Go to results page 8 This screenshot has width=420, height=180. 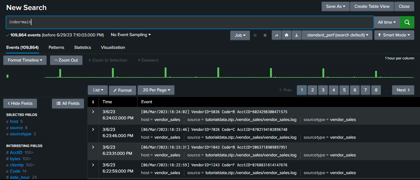[x=376, y=90]
